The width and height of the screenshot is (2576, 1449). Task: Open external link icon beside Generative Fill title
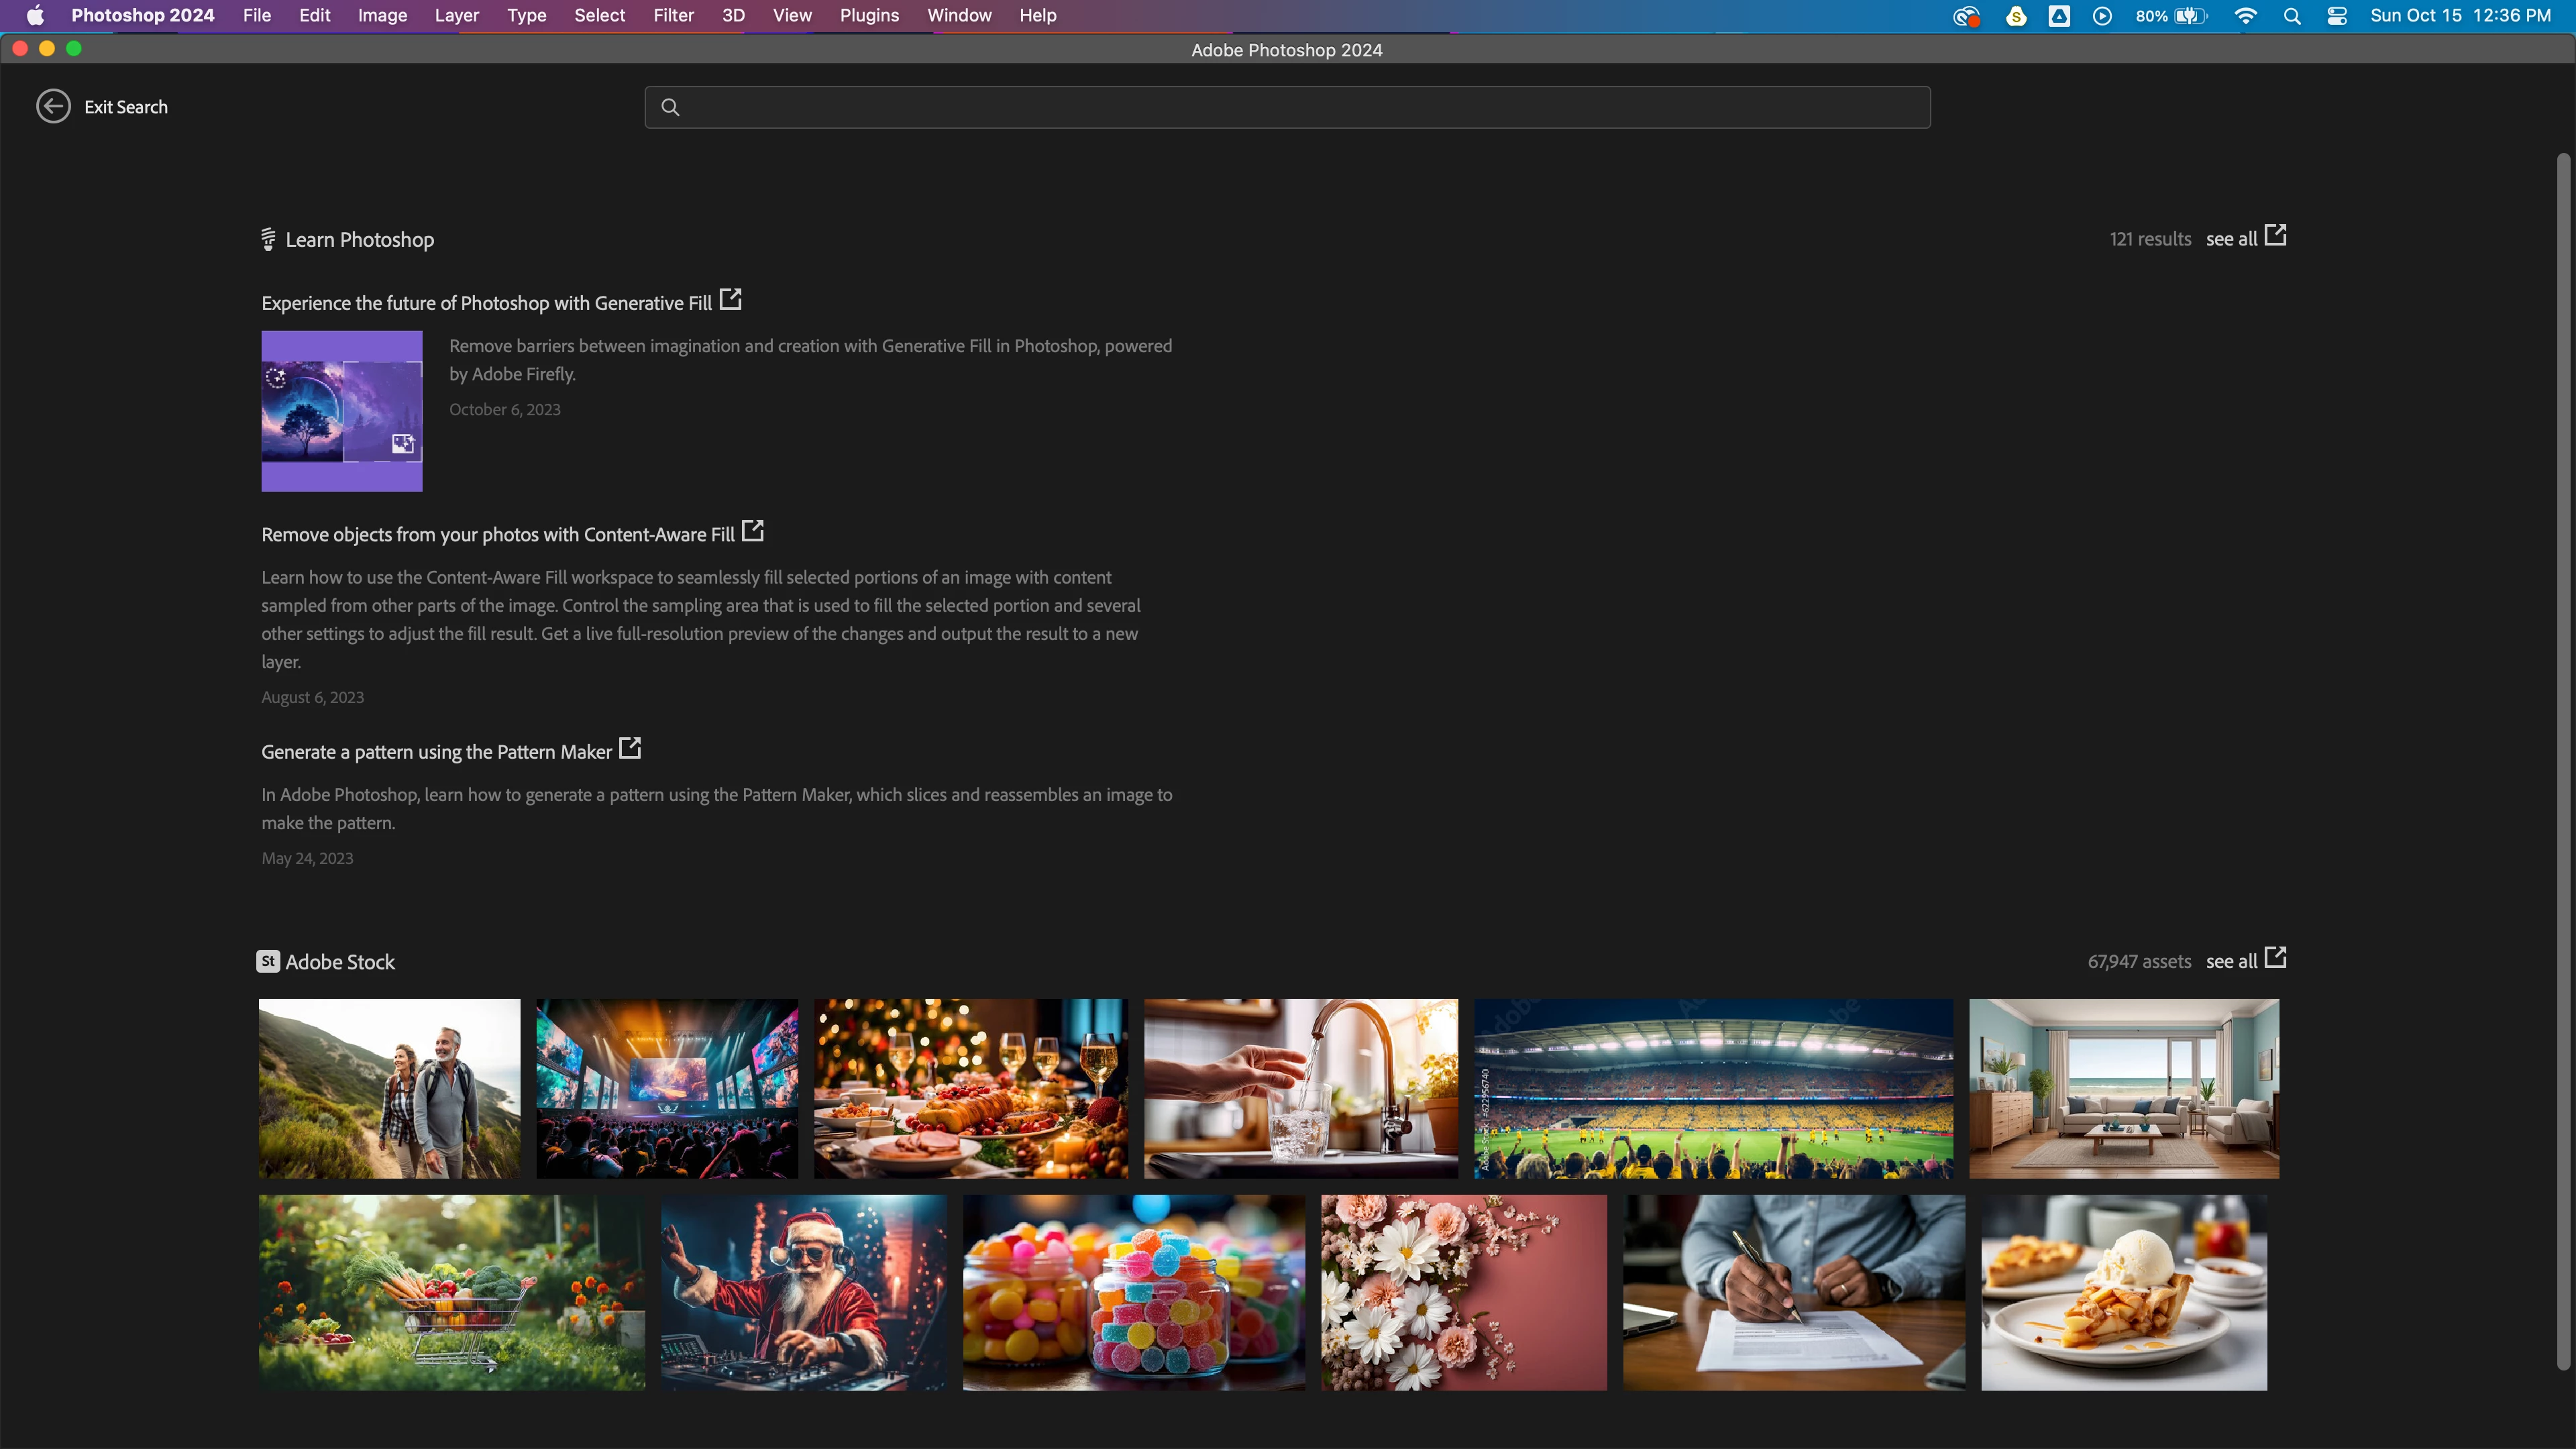point(731,299)
